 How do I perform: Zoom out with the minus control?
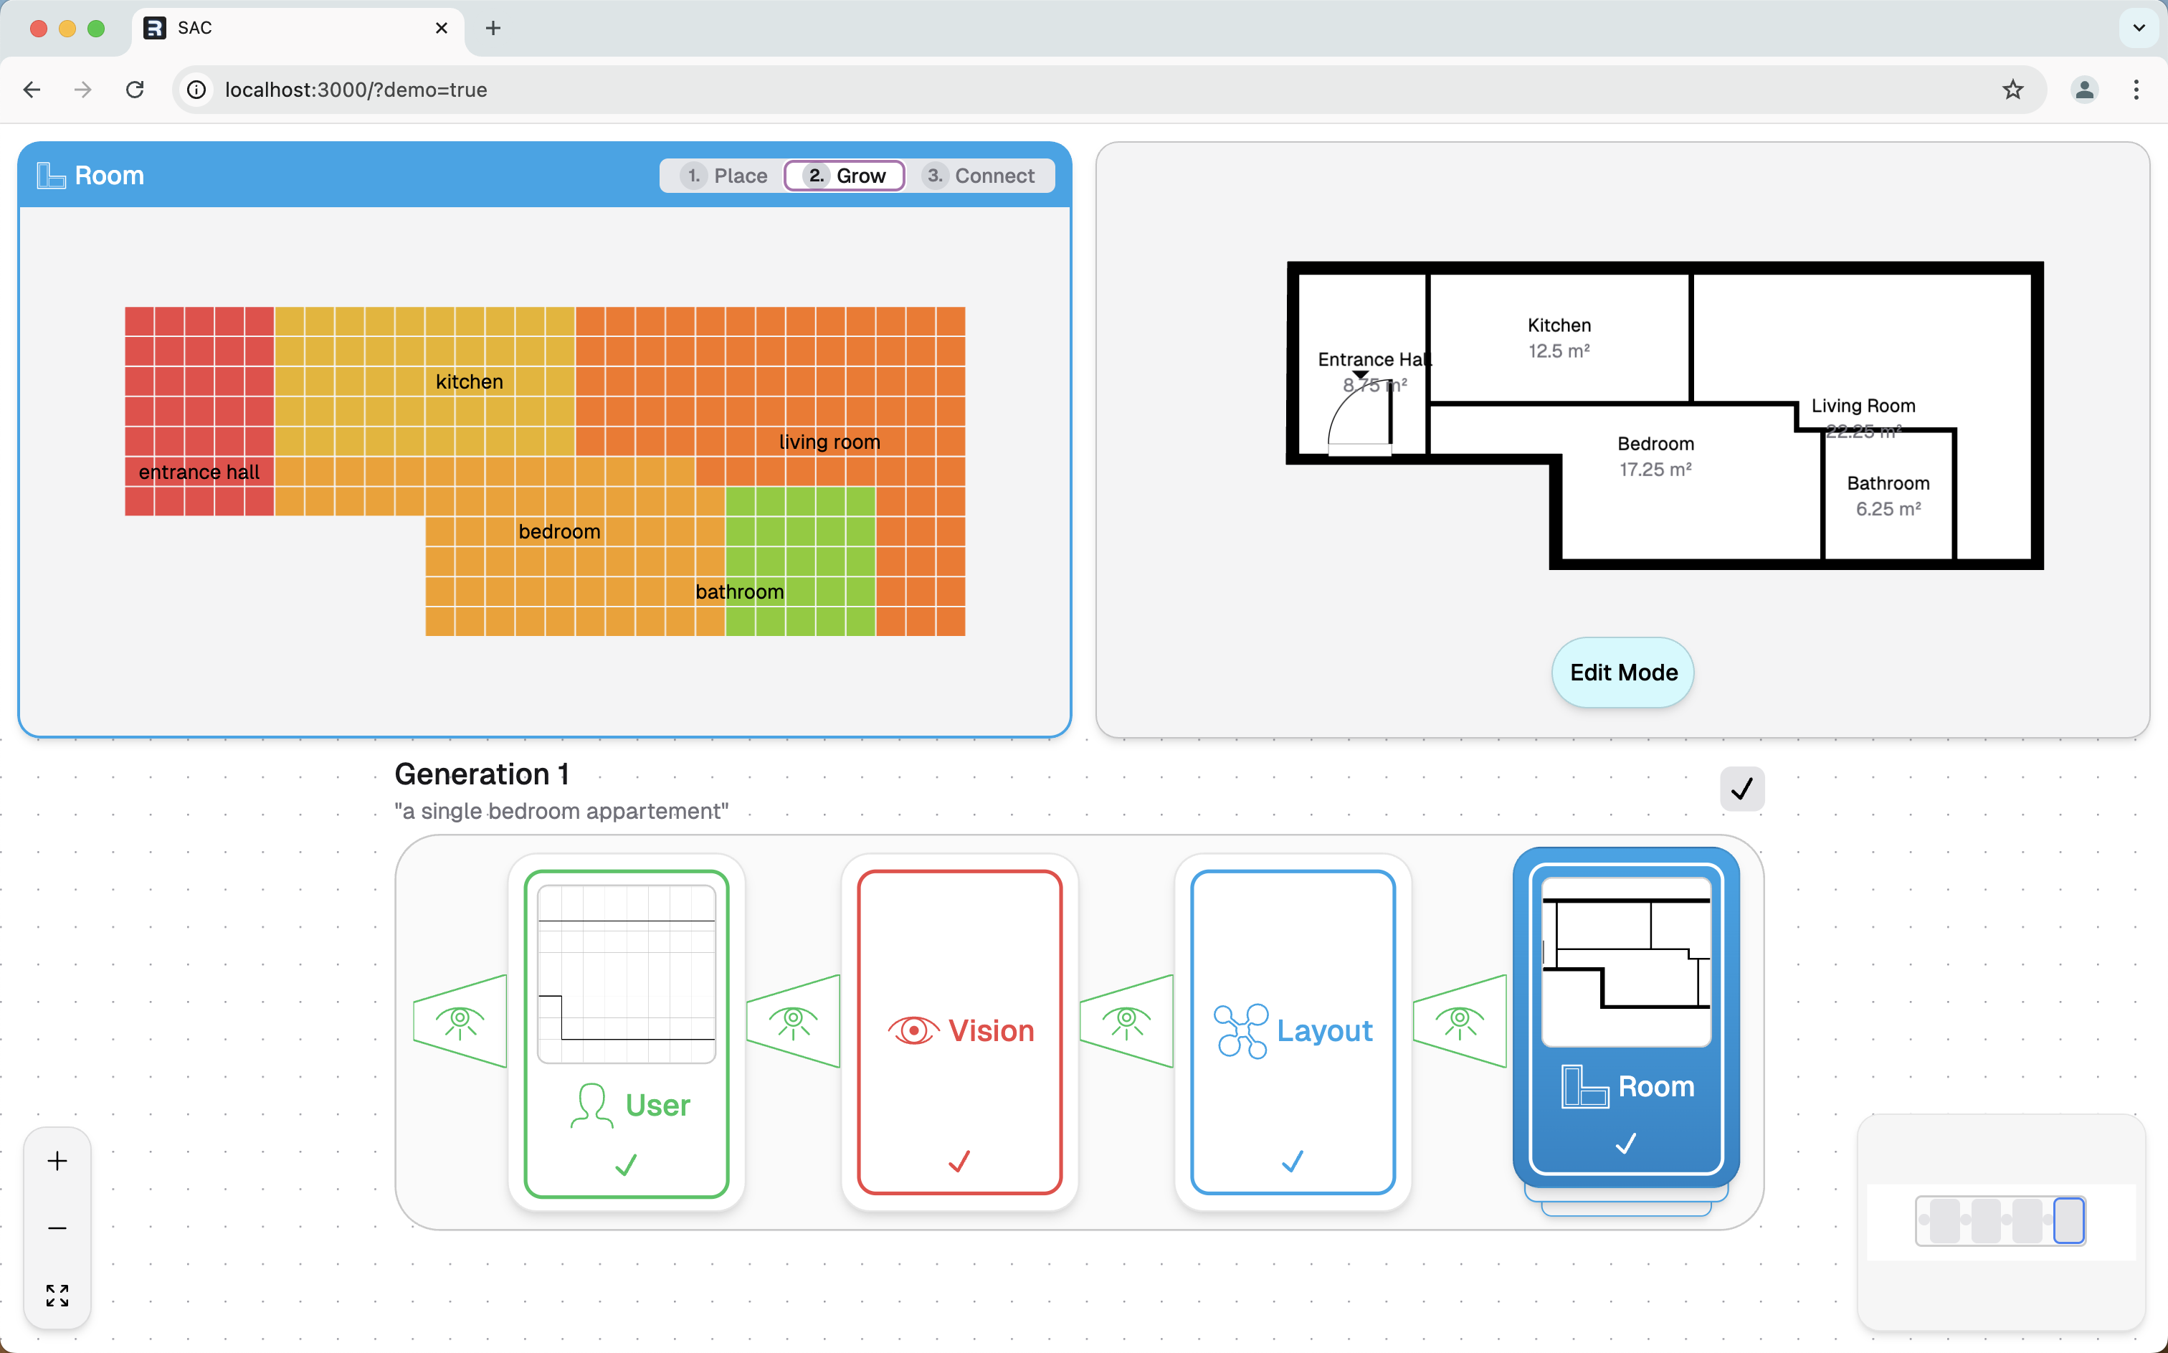tap(57, 1228)
